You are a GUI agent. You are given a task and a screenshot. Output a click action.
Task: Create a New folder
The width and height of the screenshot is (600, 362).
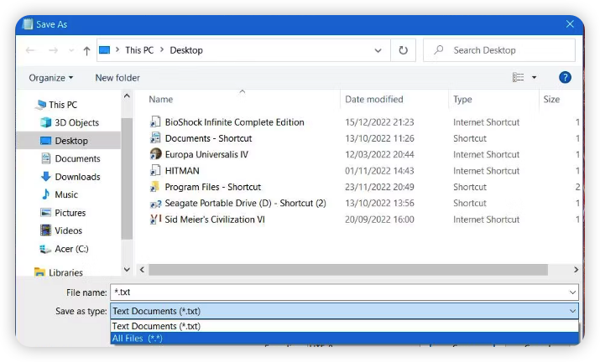[x=117, y=78]
